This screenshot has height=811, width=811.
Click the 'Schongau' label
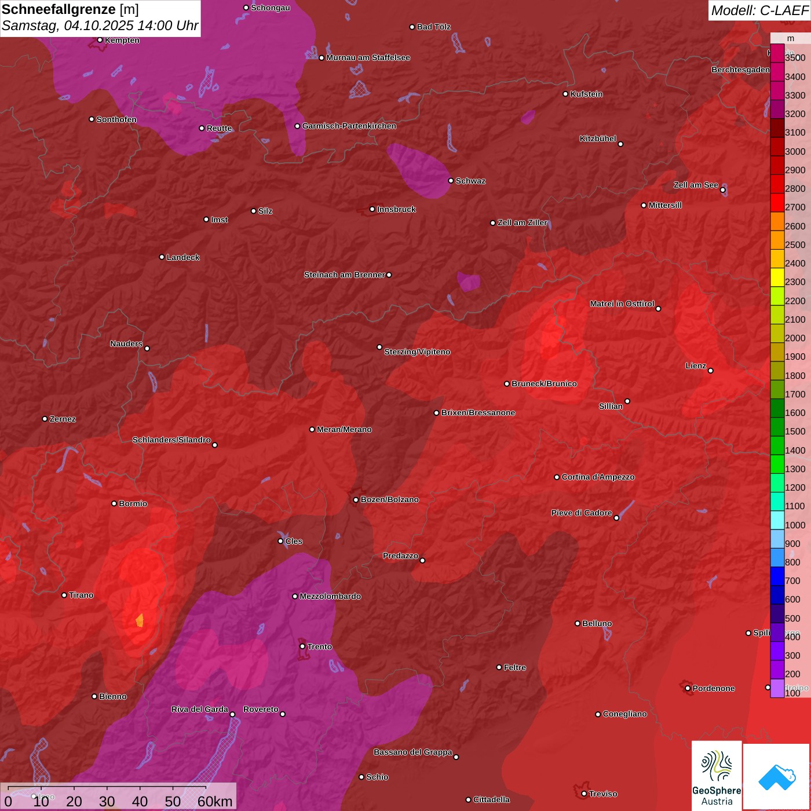click(271, 8)
